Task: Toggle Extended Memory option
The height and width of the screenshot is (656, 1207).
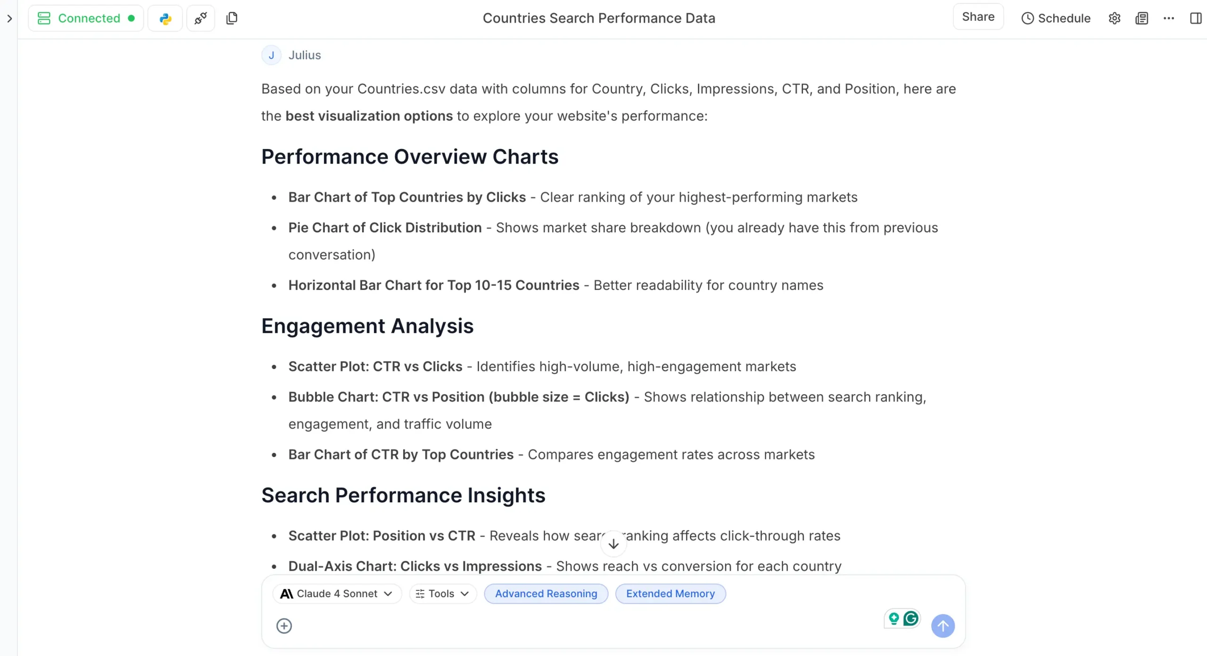Action: click(670, 594)
